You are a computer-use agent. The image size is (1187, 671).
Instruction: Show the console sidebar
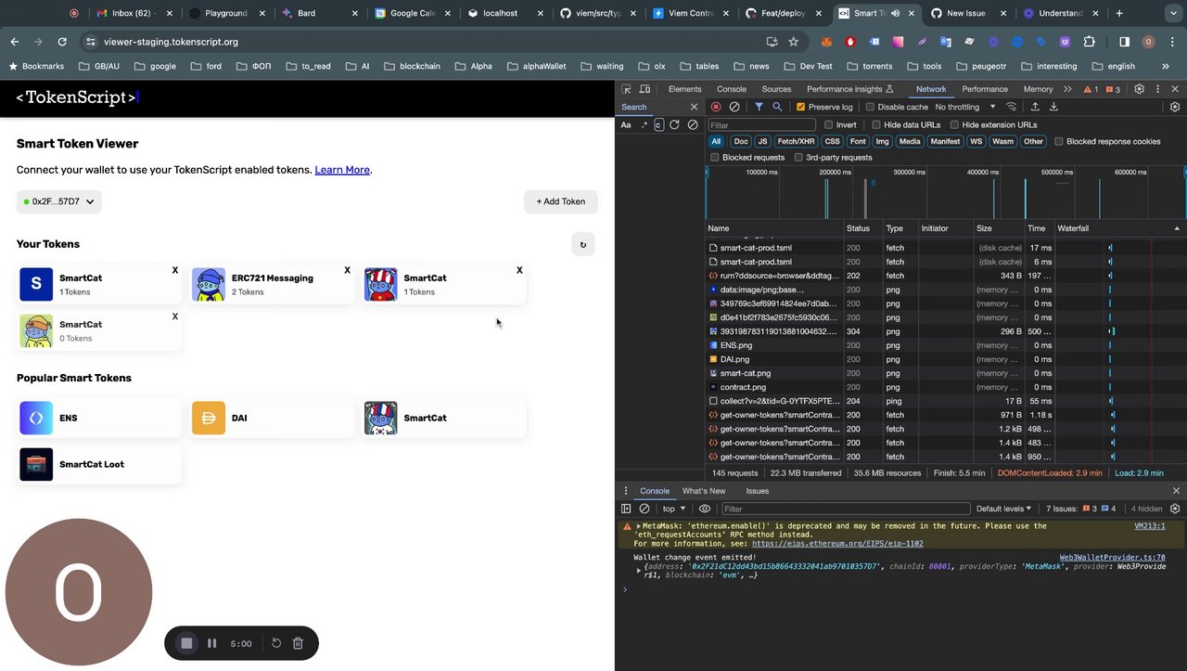(x=626, y=509)
